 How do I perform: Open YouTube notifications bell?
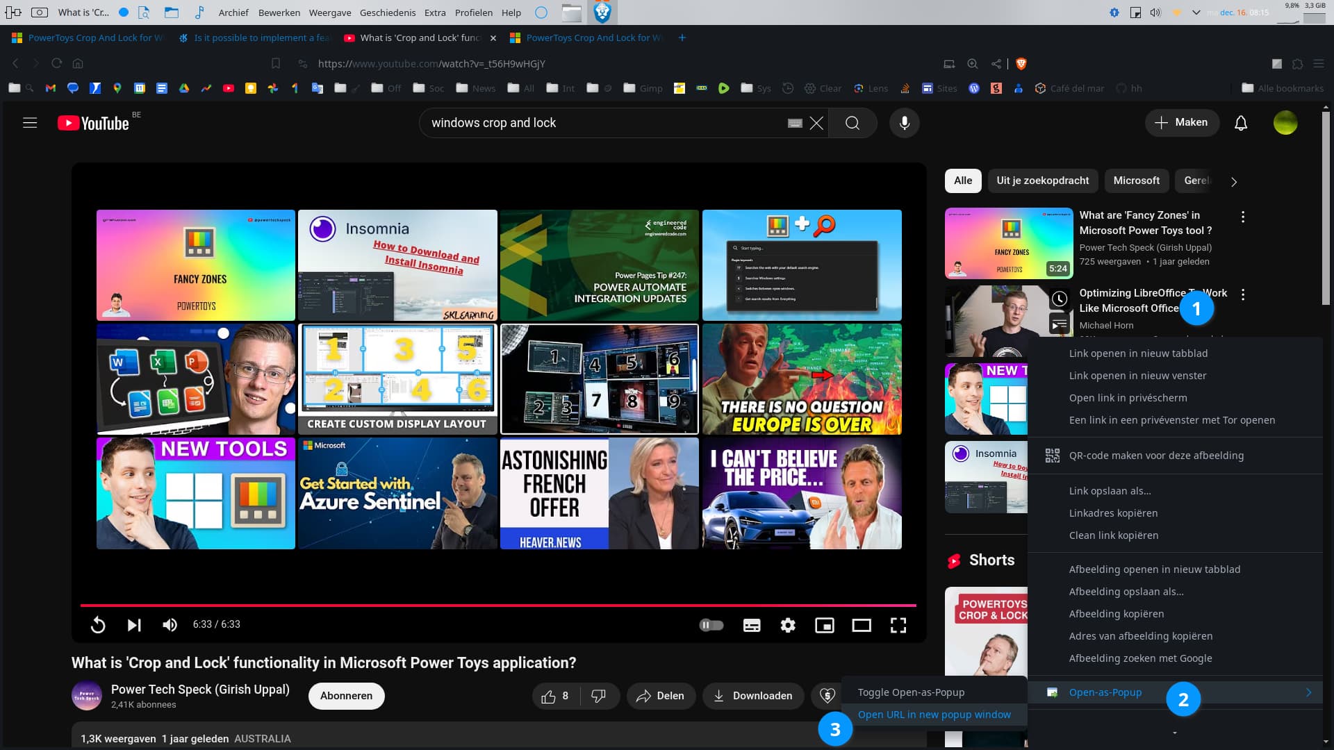pyautogui.click(x=1240, y=123)
